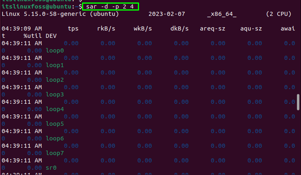Click the aqu-sz column header
The height and width of the screenshot is (175, 301).
(251, 28)
